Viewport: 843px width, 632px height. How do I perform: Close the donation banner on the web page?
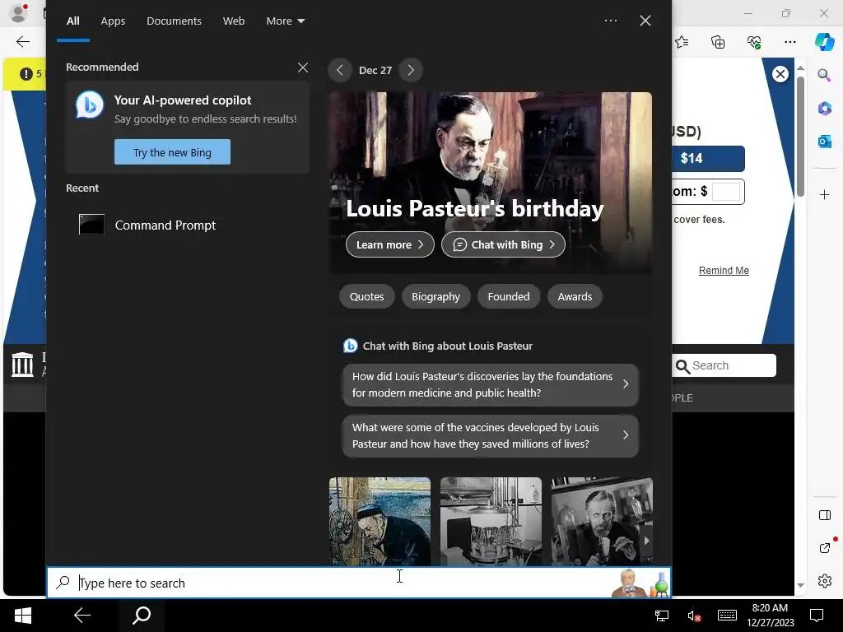coord(780,74)
